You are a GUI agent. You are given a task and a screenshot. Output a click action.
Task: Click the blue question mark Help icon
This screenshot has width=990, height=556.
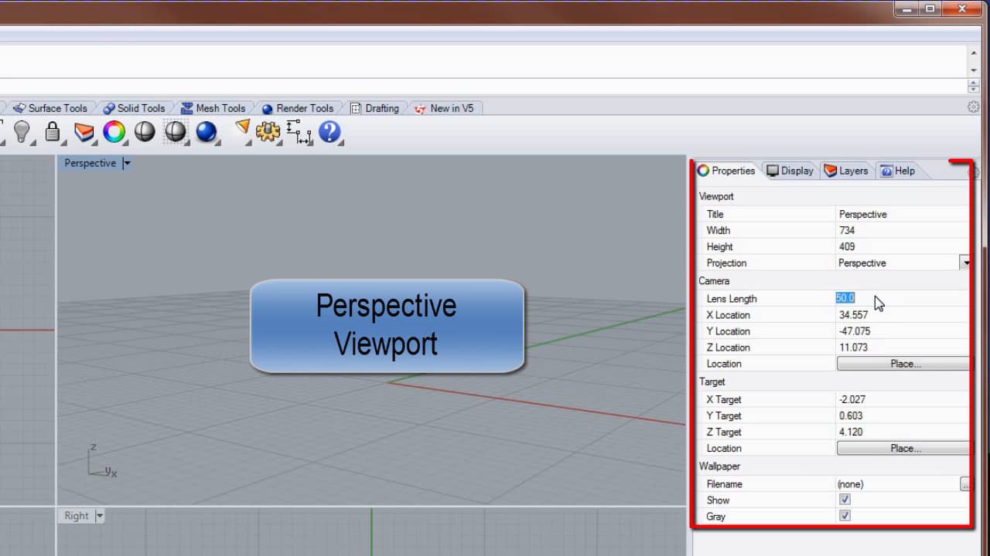point(329,132)
